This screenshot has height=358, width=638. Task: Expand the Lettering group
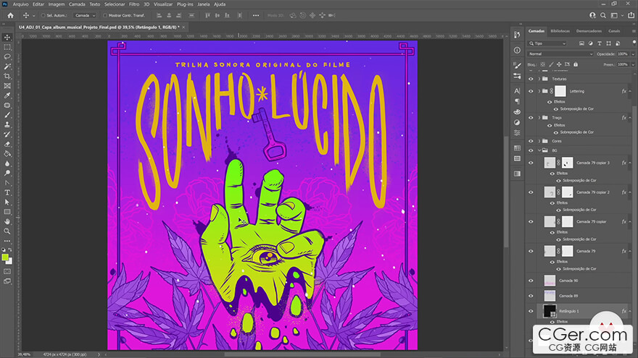pos(539,91)
